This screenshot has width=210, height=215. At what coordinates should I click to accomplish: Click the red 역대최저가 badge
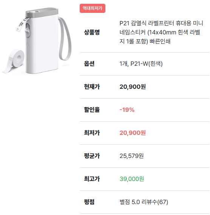pos(93,8)
